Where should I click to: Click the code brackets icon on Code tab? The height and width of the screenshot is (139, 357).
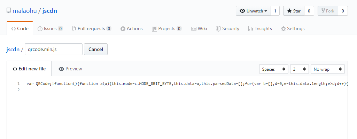pyautogui.click(x=14, y=29)
